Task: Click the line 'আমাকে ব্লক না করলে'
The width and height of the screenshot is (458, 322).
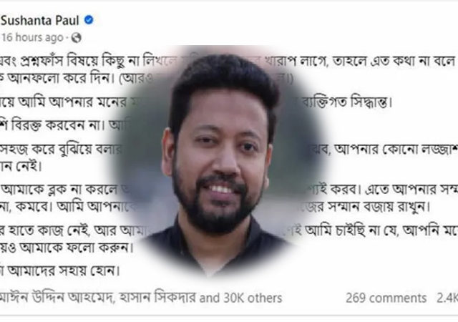Action: pyautogui.click(x=59, y=190)
